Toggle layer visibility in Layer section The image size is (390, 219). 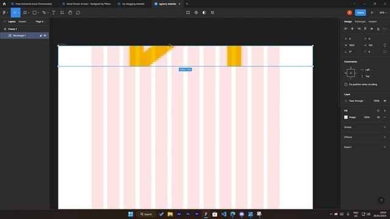pos(385,101)
